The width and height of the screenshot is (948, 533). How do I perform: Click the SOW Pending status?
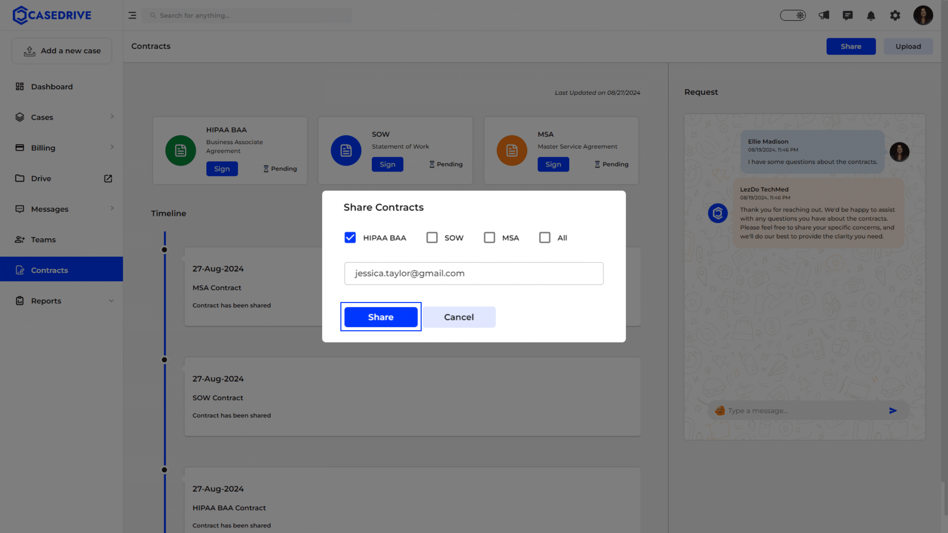click(x=446, y=165)
